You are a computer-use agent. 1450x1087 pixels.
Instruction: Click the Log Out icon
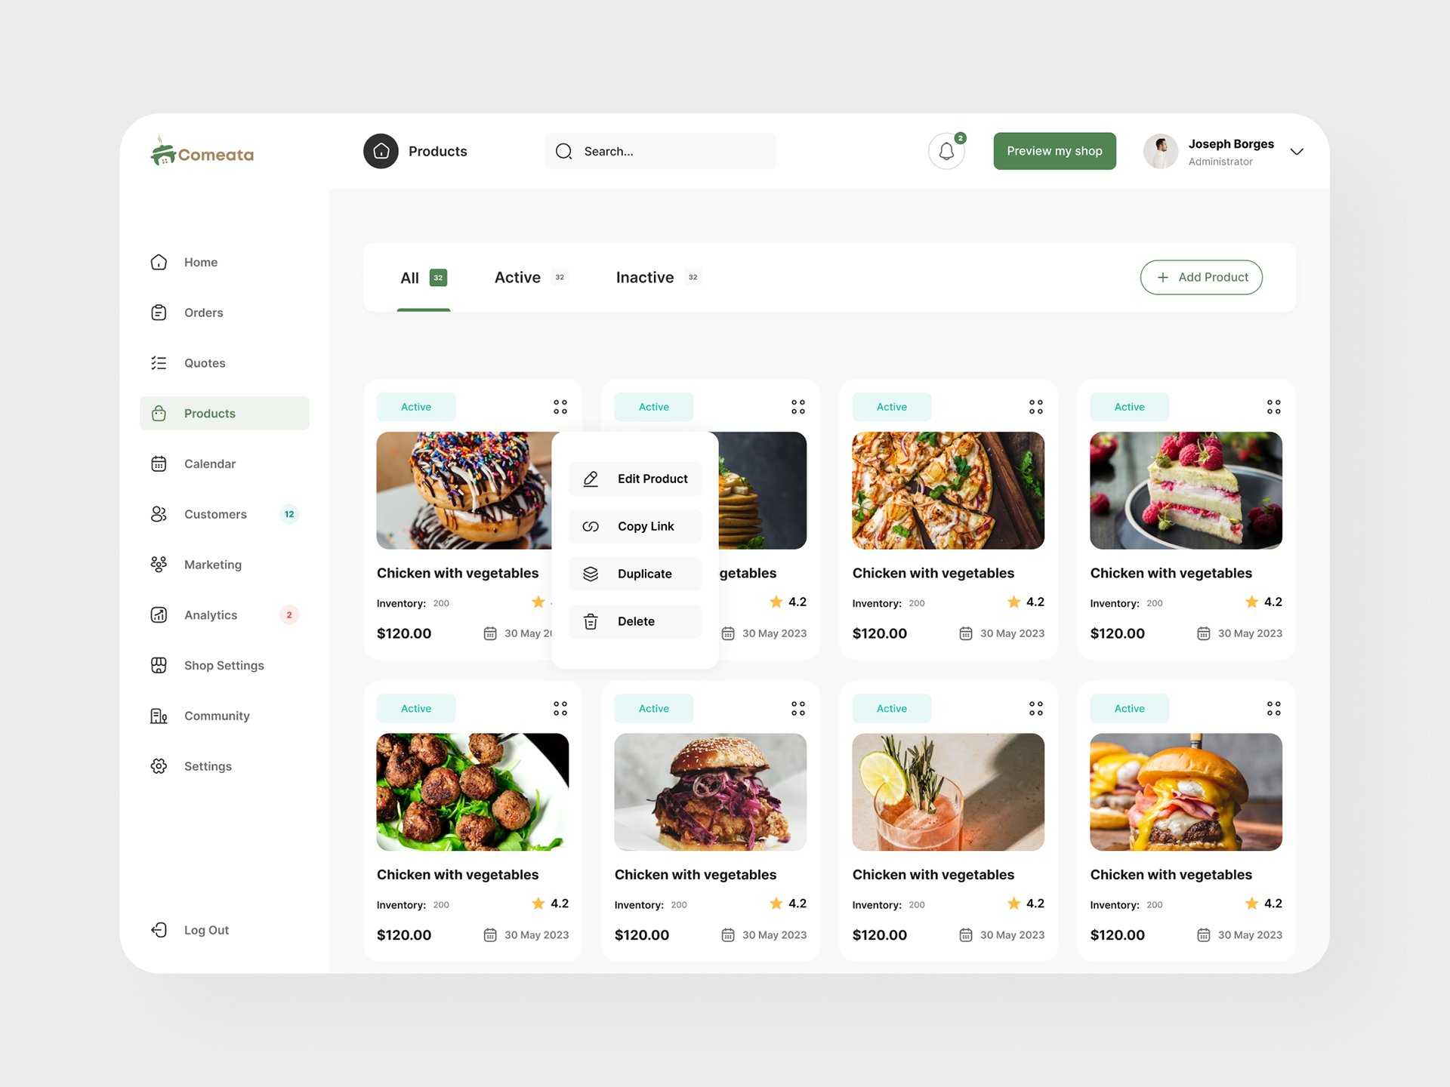[159, 930]
